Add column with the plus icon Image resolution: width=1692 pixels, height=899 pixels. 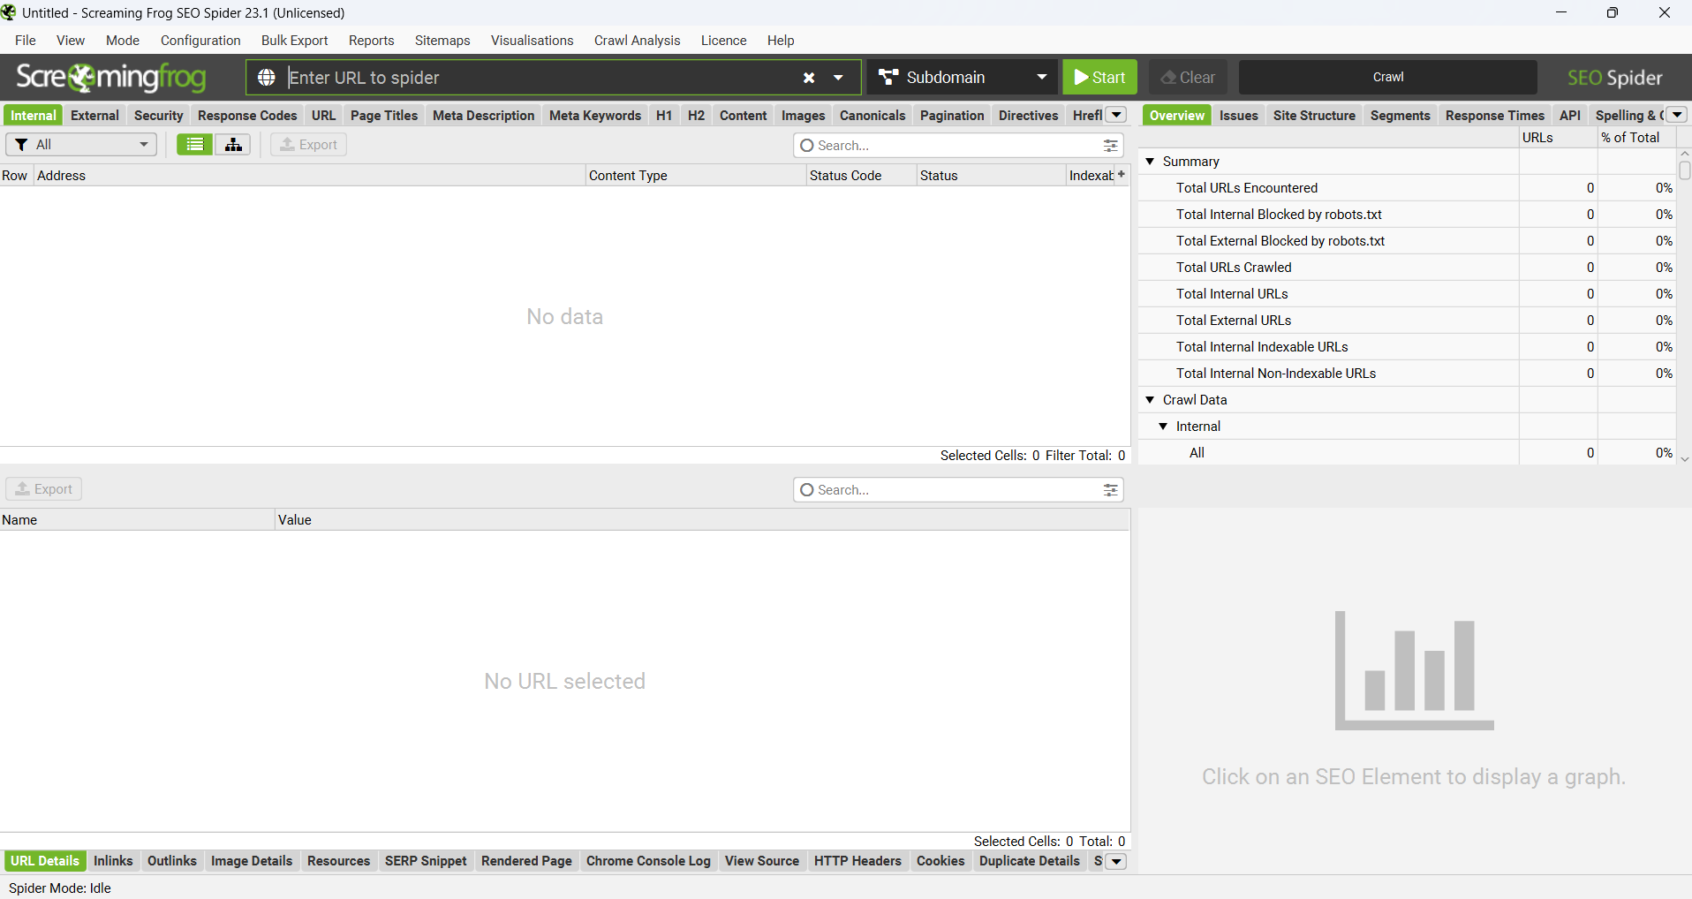pyautogui.click(x=1122, y=175)
